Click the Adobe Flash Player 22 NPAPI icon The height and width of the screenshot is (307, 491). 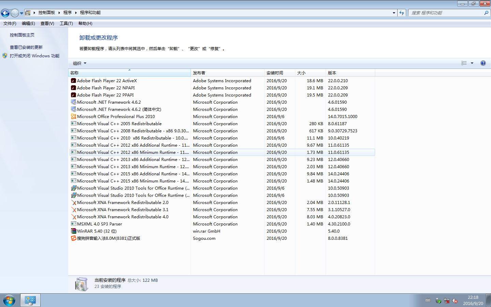(73, 88)
